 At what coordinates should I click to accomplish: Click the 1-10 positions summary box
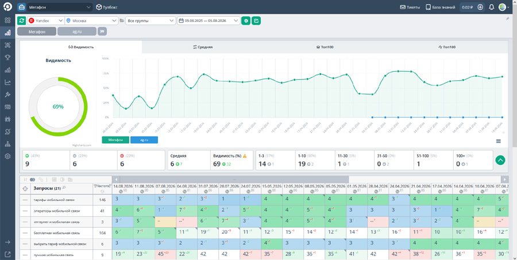pos(315,160)
